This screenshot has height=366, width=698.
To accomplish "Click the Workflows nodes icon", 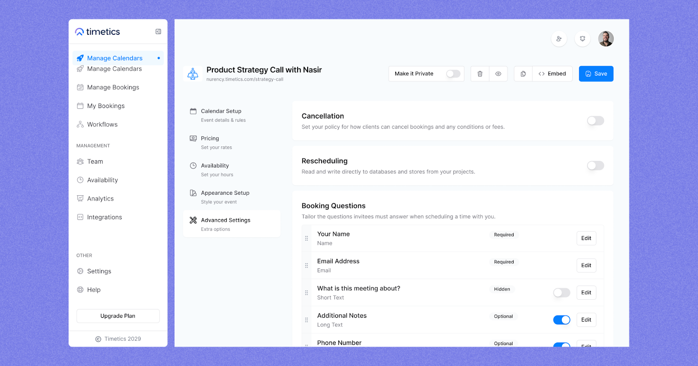I will pyautogui.click(x=80, y=125).
